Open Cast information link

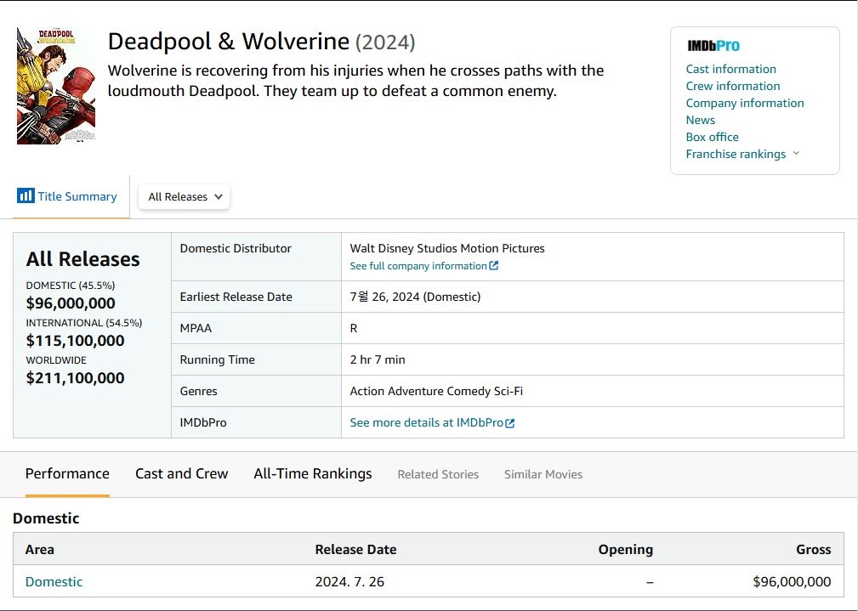click(x=730, y=69)
